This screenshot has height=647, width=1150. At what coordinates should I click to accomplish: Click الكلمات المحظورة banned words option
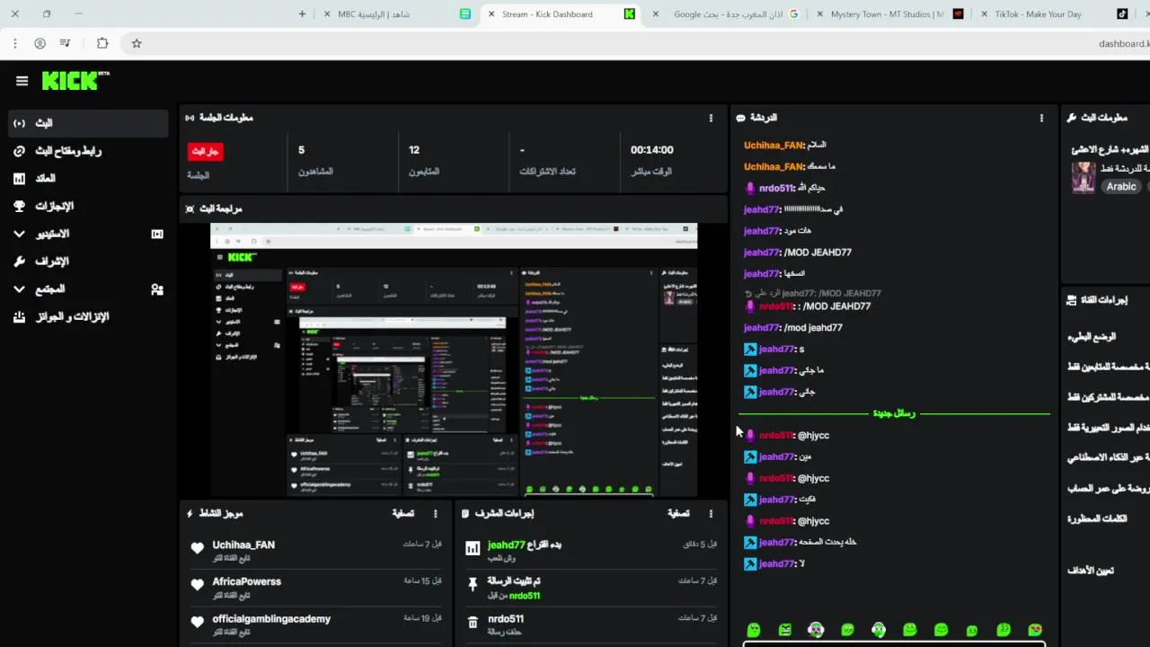point(1097,518)
